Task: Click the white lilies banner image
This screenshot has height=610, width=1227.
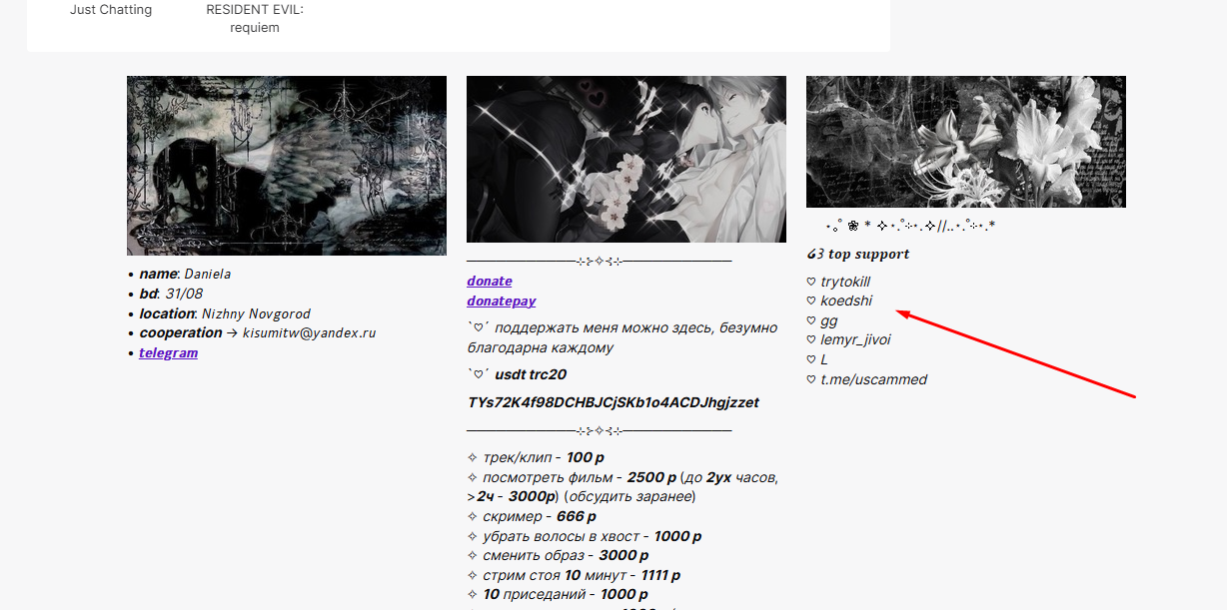Action: tap(966, 142)
